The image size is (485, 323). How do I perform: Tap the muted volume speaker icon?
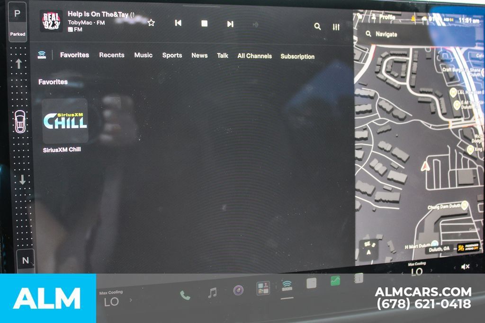pos(465,267)
